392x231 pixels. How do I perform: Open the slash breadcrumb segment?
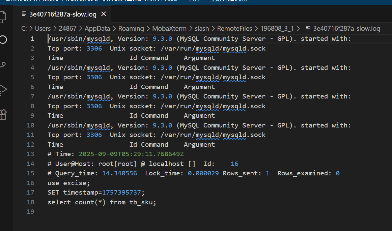click(202, 29)
